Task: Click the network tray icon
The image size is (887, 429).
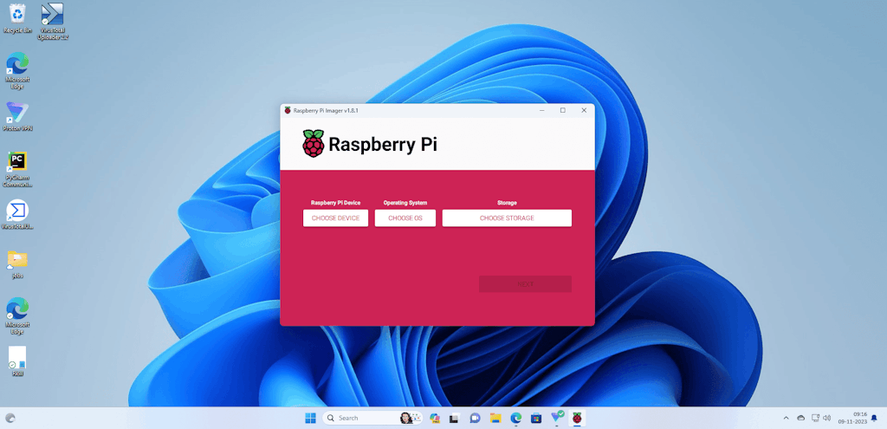Action: [x=815, y=418]
